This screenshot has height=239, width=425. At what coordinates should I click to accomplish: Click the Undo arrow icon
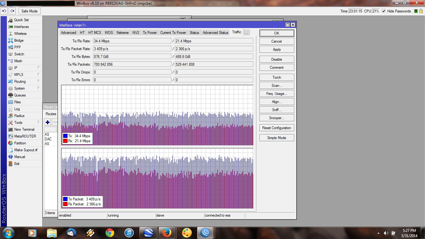[4, 11]
